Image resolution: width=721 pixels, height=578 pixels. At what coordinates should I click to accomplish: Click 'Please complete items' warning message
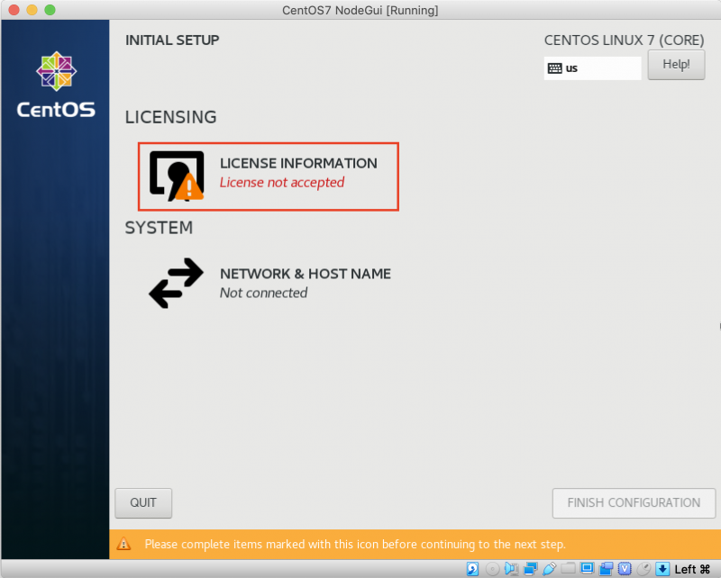coord(355,544)
